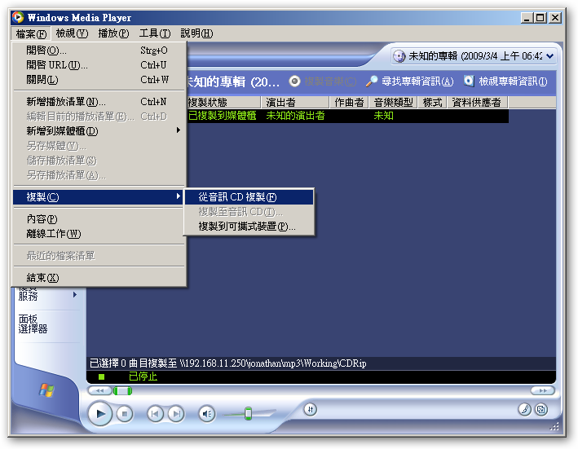This screenshot has width=578, height=449.
Task: Mute the sound with speaker icon
Action: point(207,414)
